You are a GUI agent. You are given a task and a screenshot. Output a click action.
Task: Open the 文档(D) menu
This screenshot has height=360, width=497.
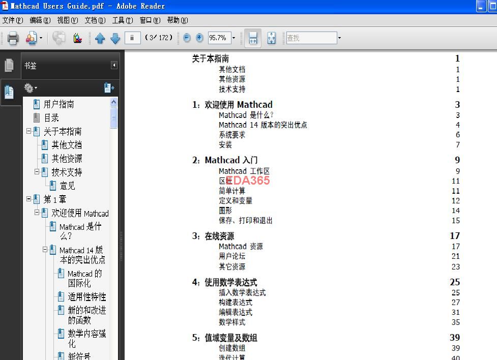[95, 20]
